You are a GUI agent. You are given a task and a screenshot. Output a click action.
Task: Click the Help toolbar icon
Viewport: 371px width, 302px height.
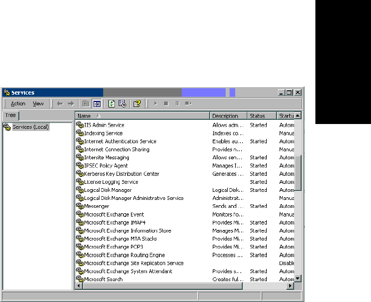[137, 104]
